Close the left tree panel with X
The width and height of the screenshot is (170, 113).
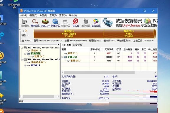(x=58, y=45)
